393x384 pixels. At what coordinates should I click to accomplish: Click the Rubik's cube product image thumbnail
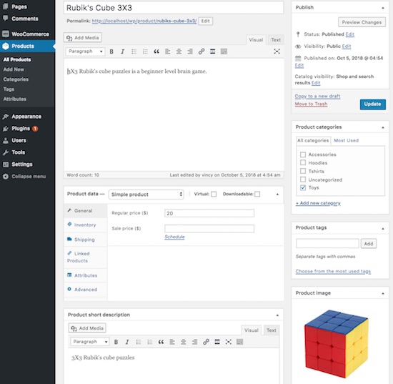[337, 344]
